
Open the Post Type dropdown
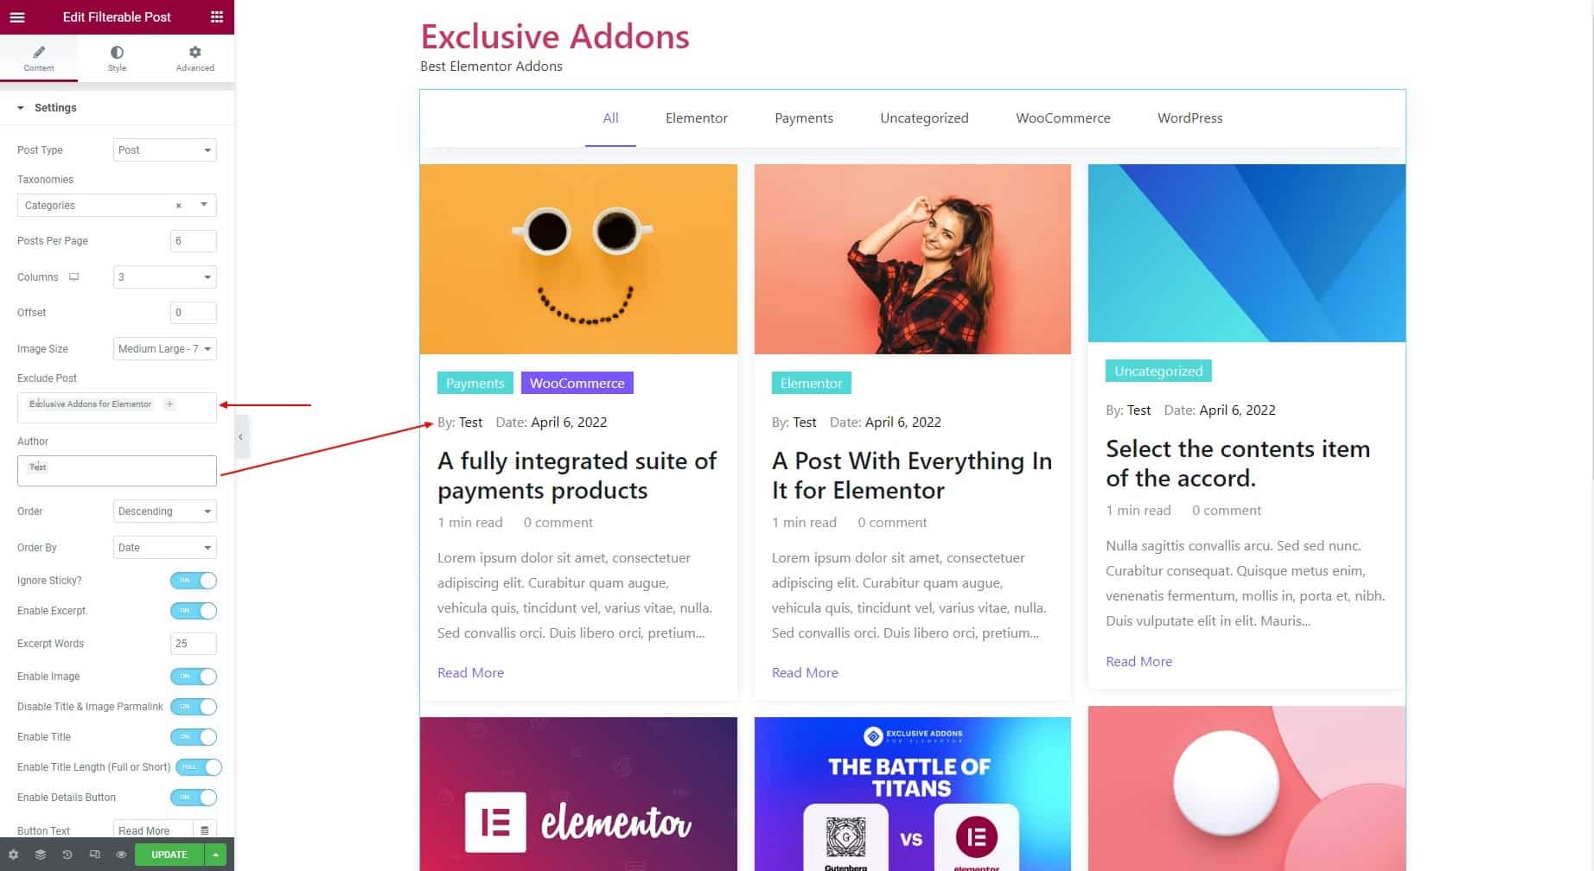(x=164, y=150)
